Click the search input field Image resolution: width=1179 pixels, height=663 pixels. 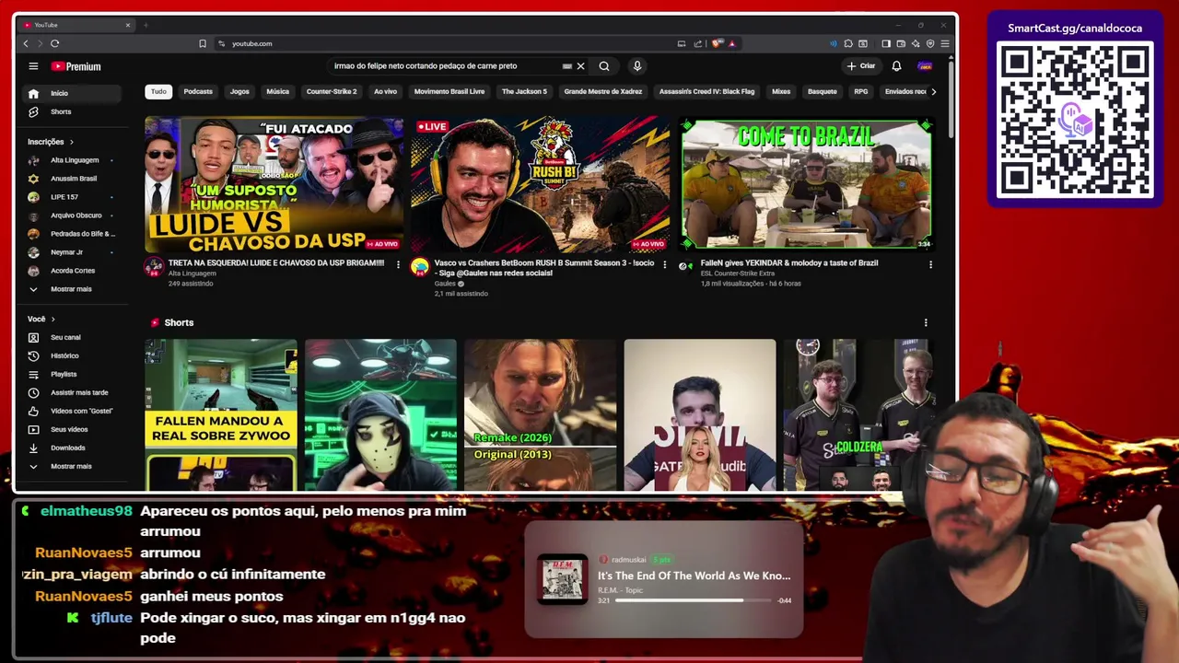(446, 66)
